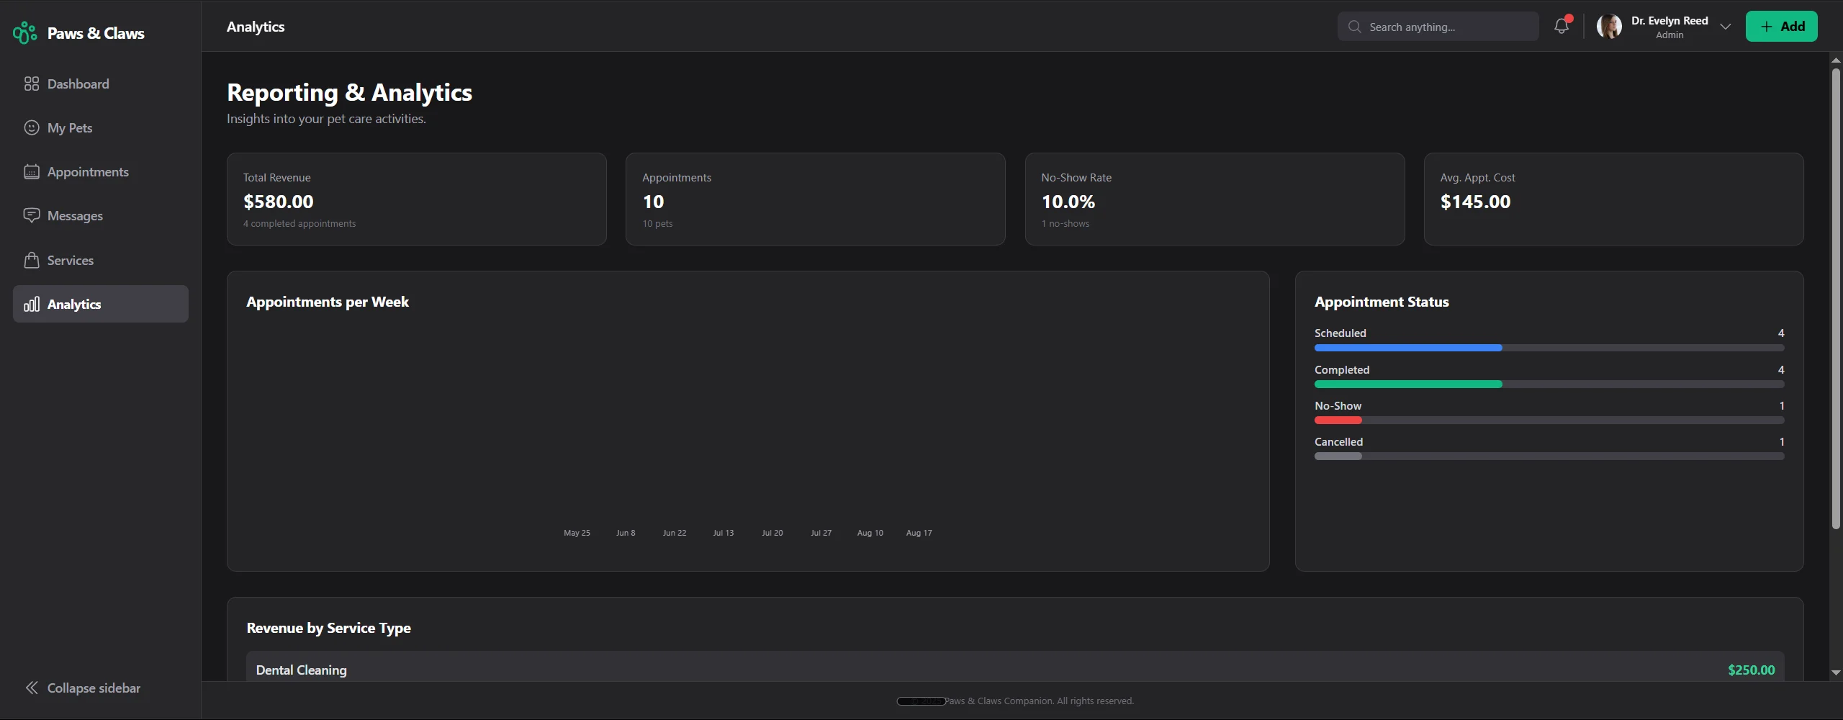Click the green Completed progress bar
The image size is (1843, 720).
point(1408,384)
